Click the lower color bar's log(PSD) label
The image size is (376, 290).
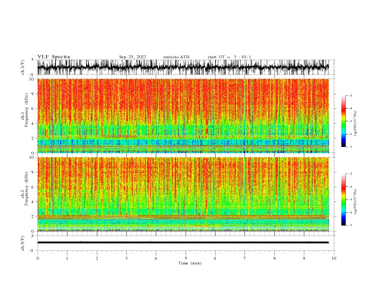pyautogui.click(x=355, y=202)
